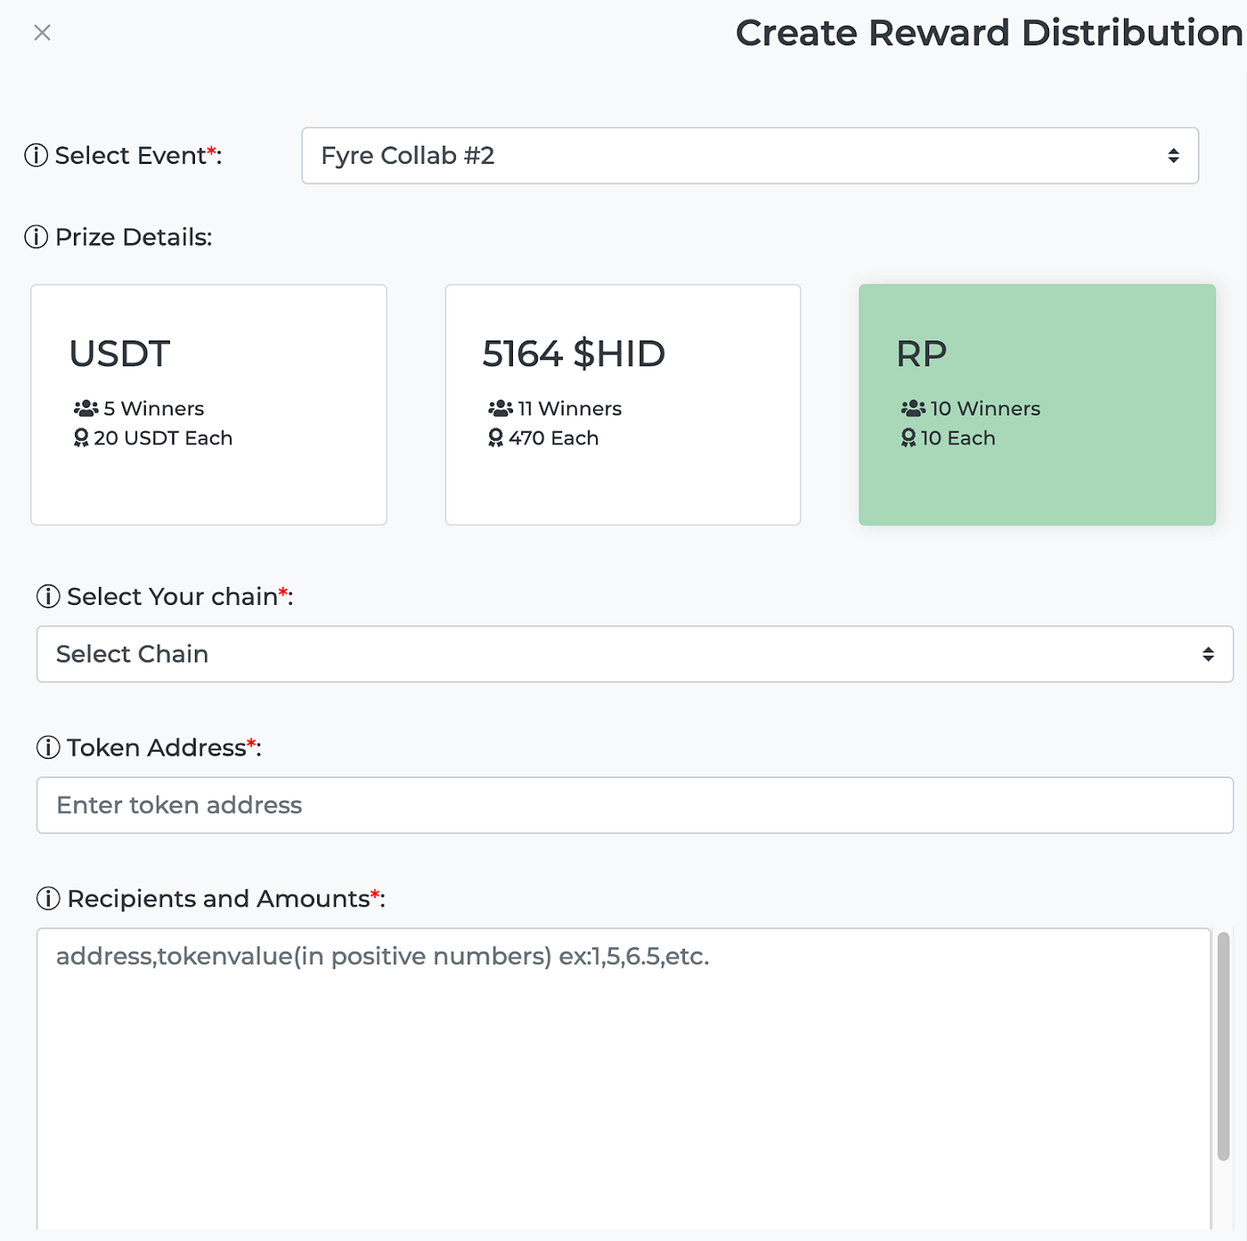Click the award ribbon icon in $HID card

click(496, 437)
